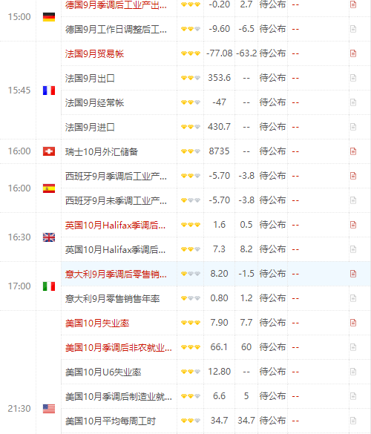Select previous value 430.7
371x434 pixels.
[220, 127]
